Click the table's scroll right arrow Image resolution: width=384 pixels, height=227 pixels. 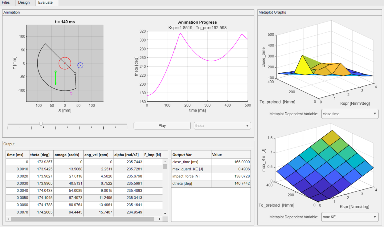tap(160, 219)
